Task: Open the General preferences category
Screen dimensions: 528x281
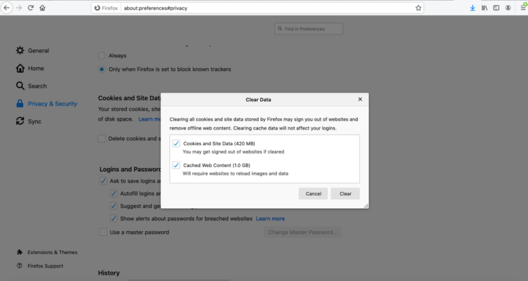Action: point(32,51)
